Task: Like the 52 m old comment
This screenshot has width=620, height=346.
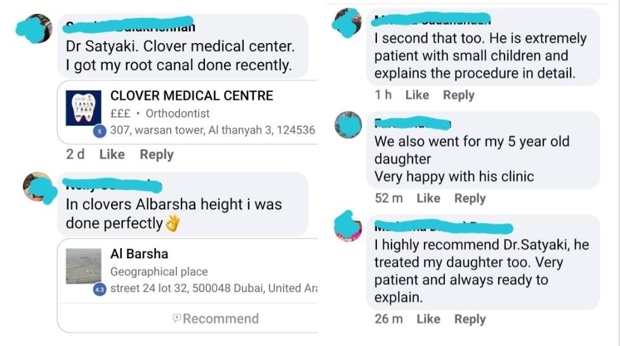Action: pyautogui.click(x=428, y=198)
